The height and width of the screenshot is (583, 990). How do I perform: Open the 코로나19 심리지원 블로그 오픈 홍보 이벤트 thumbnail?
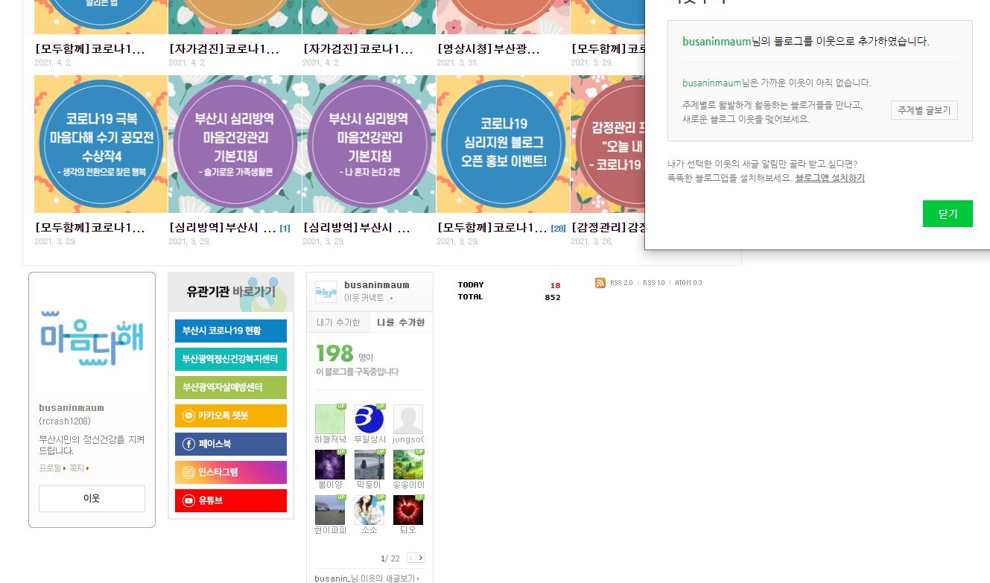[x=503, y=144]
